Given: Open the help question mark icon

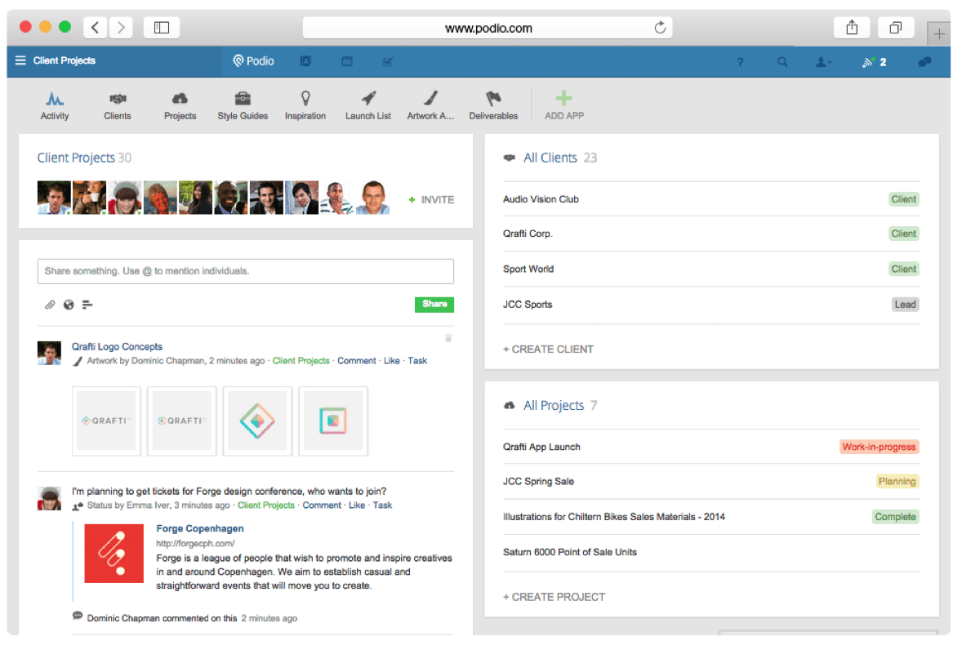Looking at the screenshot, I should pyautogui.click(x=740, y=62).
